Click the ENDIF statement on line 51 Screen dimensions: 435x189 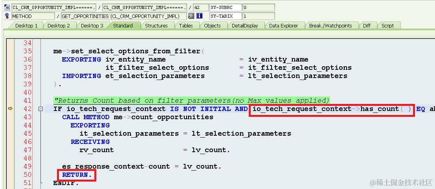(x=66, y=183)
